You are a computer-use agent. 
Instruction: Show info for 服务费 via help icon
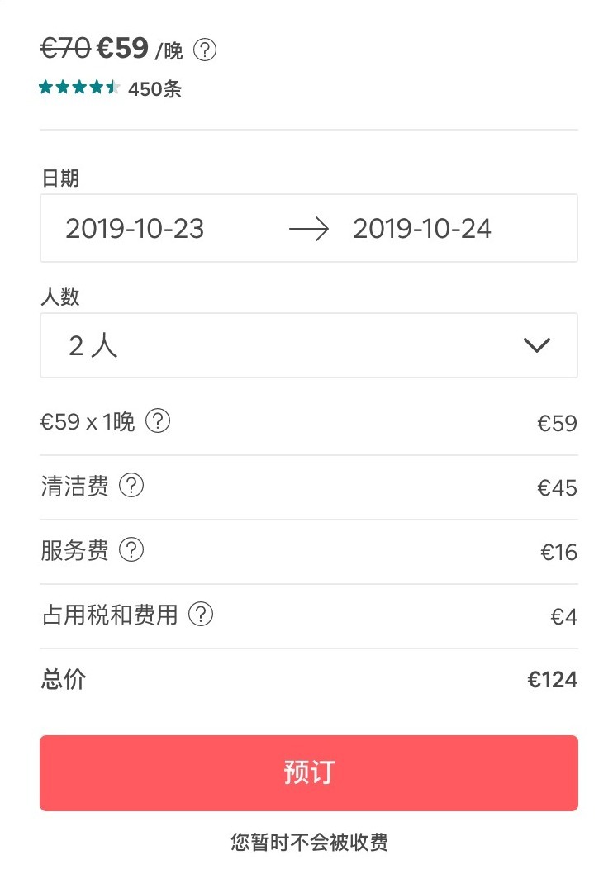click(131, 550)
